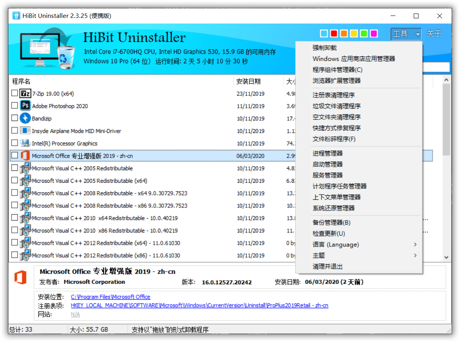Screen dimensions: 460x342
Task: Select the Microsoft Office 2019 checkbox
Action: click(x=14, y=156)
